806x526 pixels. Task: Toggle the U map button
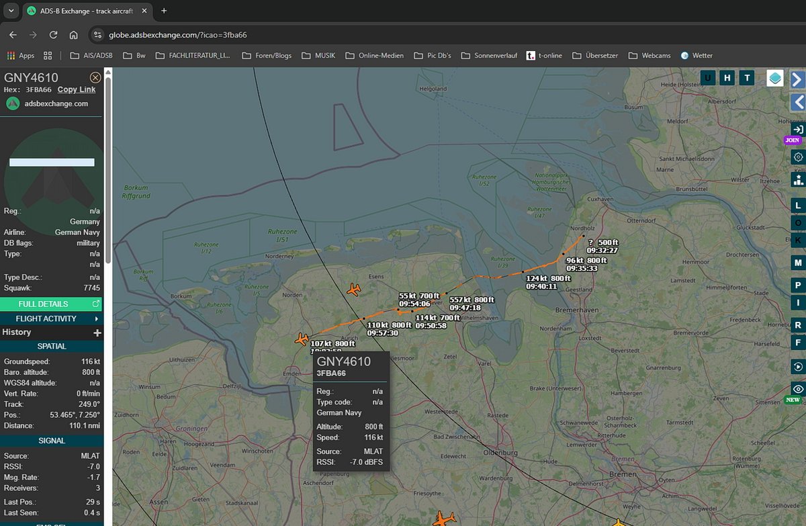(707, 78)
